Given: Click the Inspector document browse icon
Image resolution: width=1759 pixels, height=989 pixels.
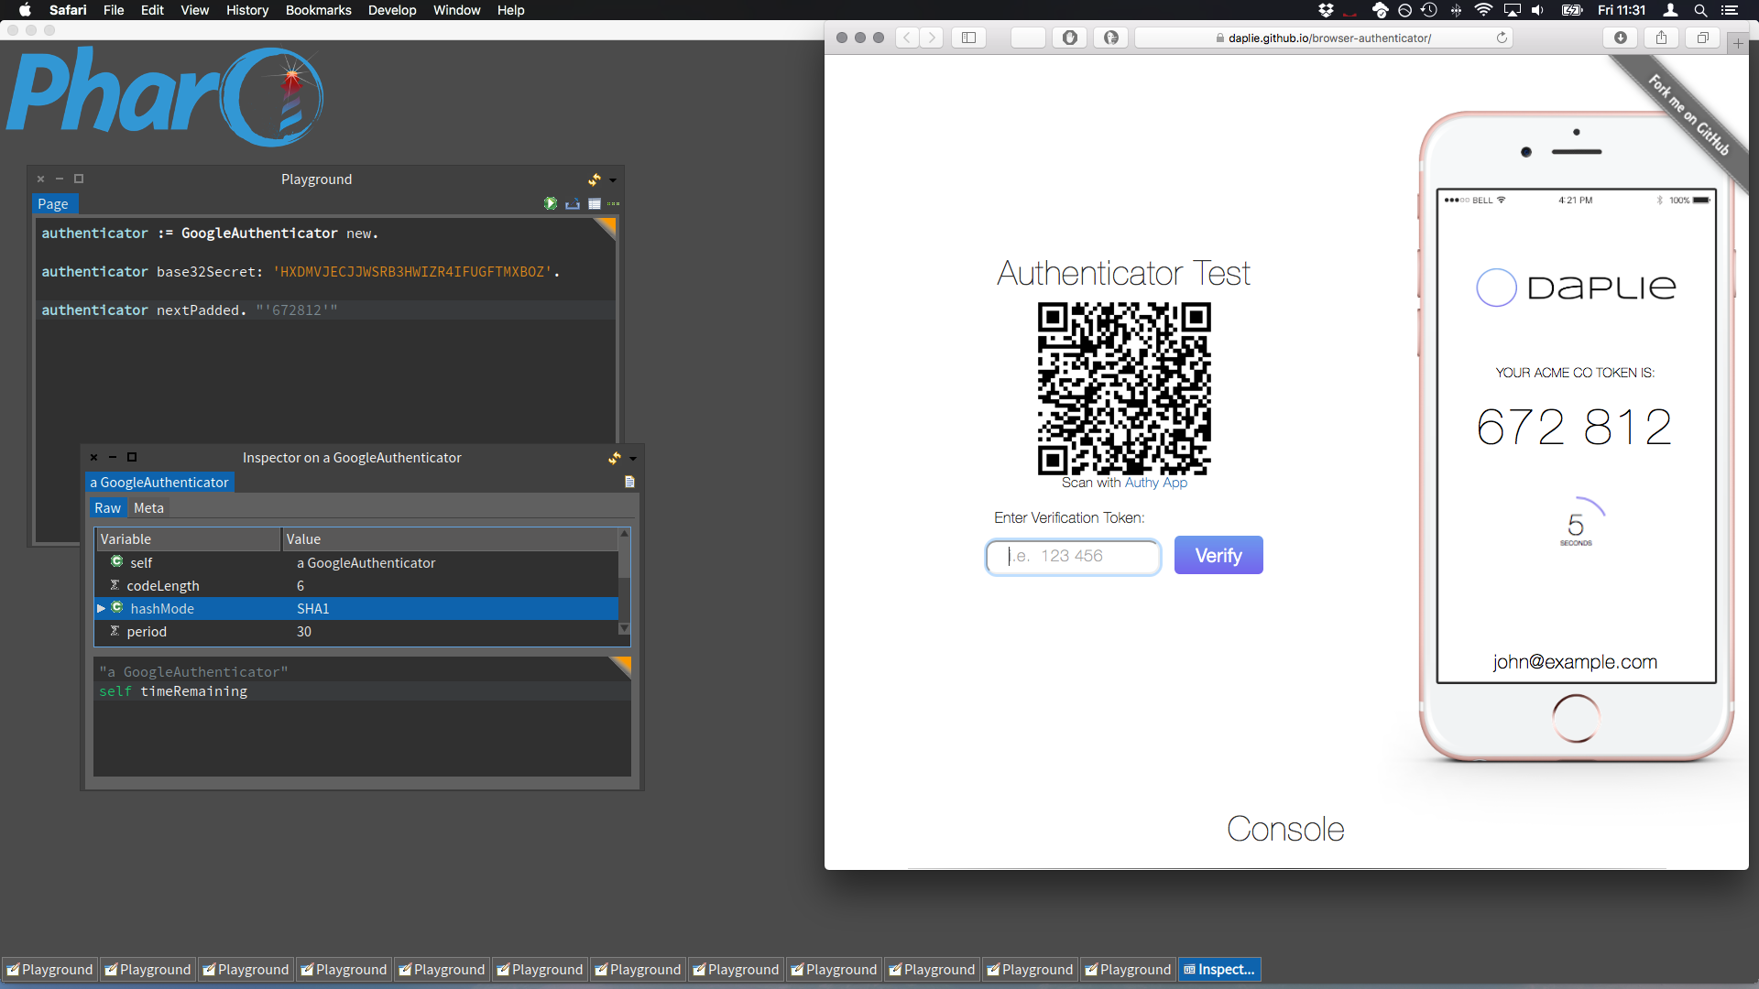Looking at the screenshot, I should [x=629, y=482].
